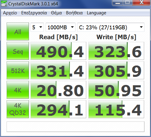The width and height of the screenshot is (151, 137).
Task: Click the Write [MB/s] column header
Action: coord(116,37)
